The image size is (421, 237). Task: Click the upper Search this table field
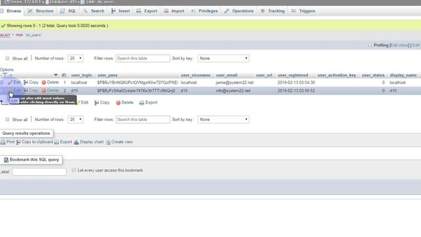(143, 59)
